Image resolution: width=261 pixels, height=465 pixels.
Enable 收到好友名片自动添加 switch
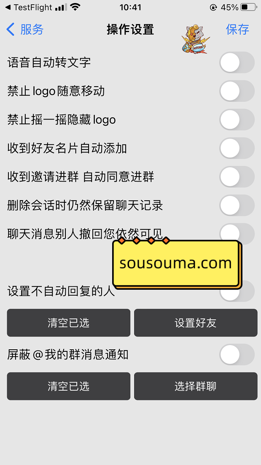[237, 148]
